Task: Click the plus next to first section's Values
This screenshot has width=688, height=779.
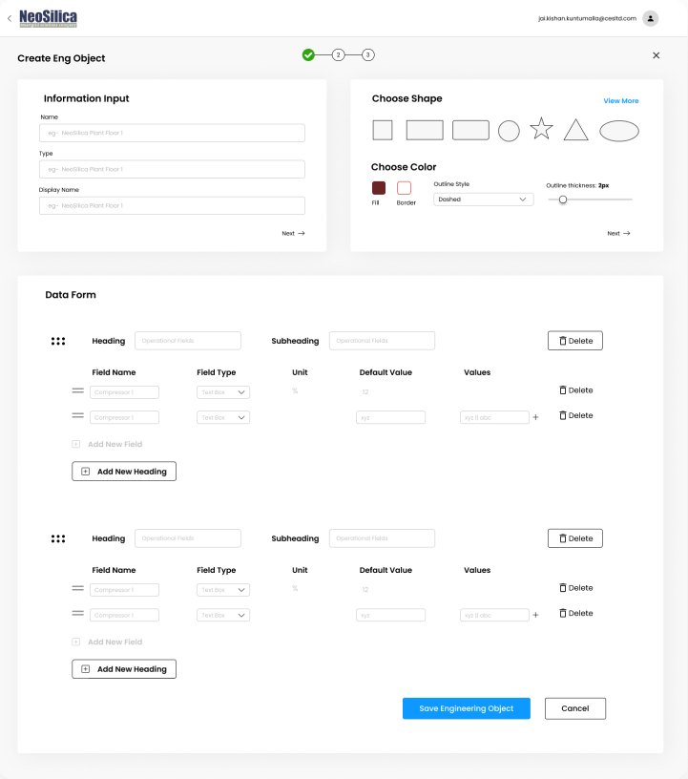Action: [535, 417]
